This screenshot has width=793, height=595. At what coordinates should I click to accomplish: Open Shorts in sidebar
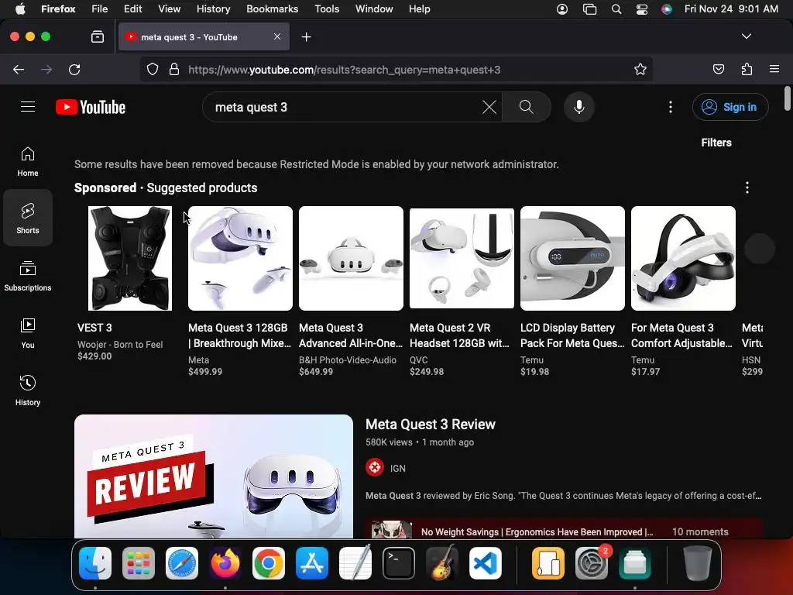[28, 218]
